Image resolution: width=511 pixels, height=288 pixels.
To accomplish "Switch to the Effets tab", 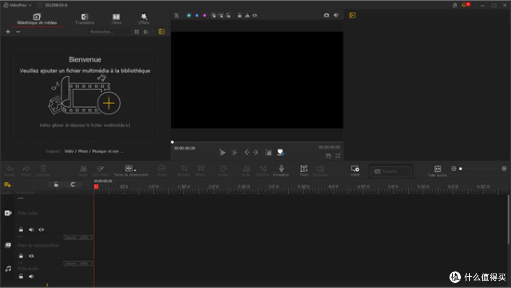I will click(144, 19).
